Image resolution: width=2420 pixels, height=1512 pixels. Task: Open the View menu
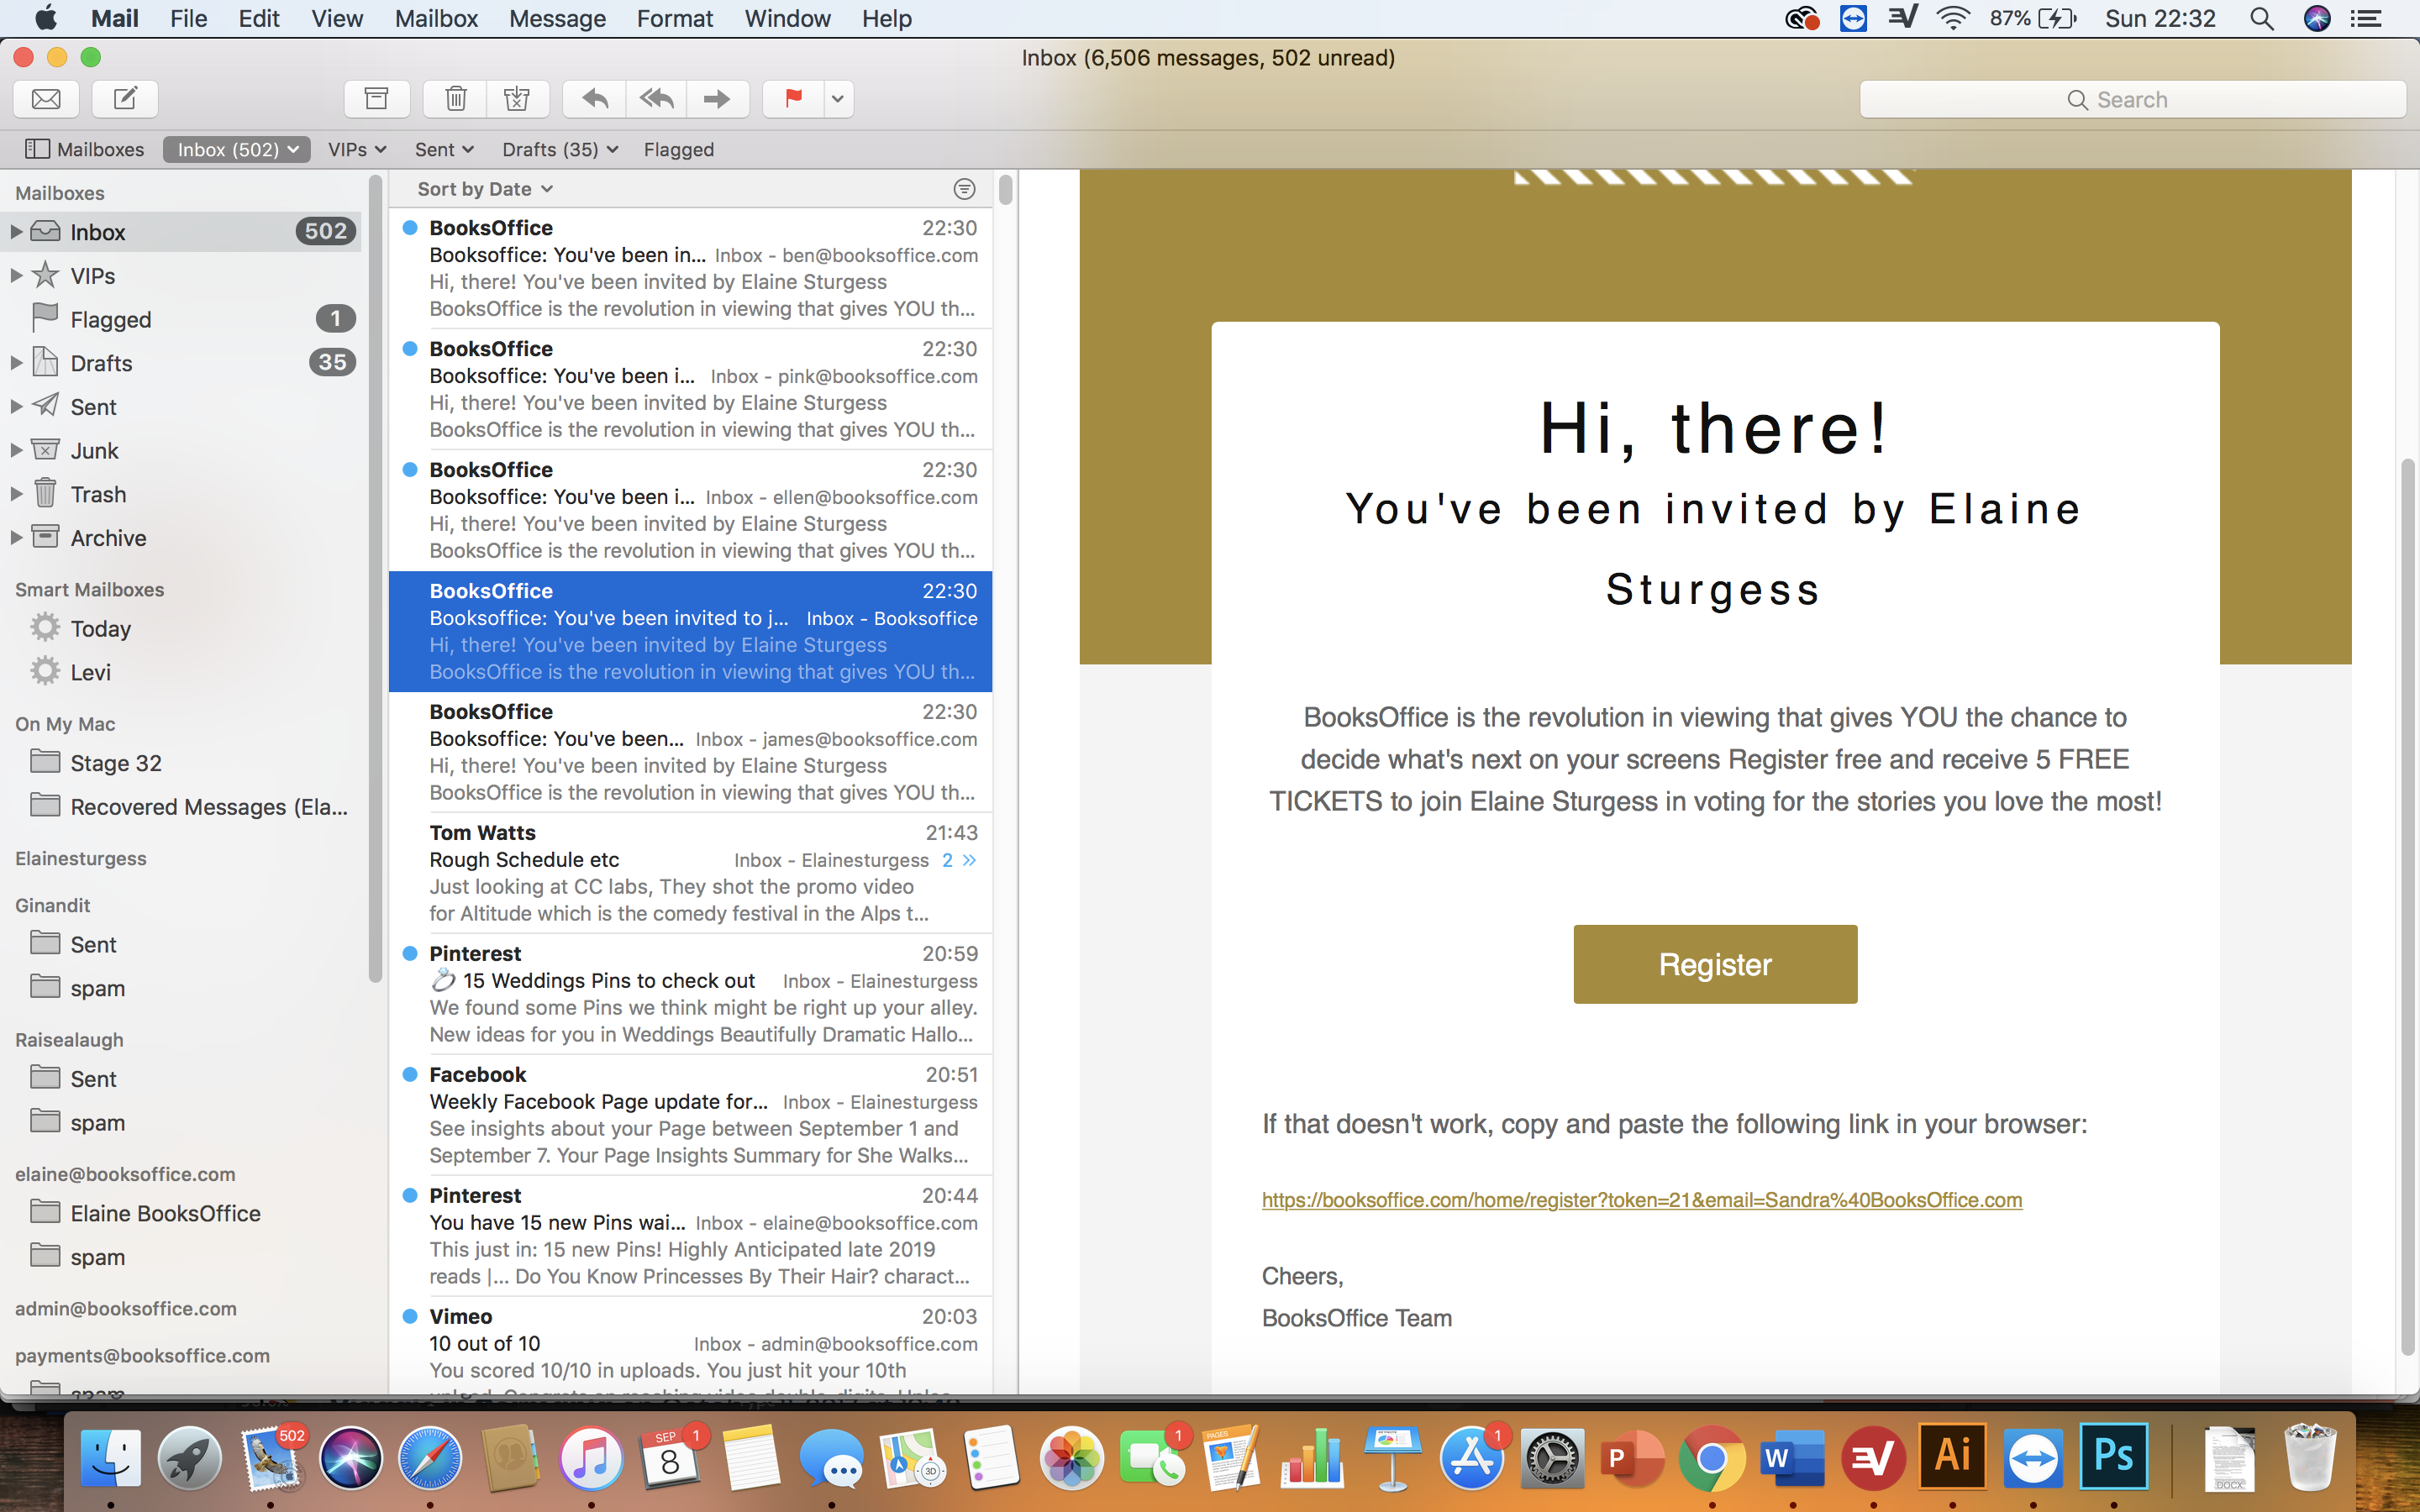[x=337, y=18]
